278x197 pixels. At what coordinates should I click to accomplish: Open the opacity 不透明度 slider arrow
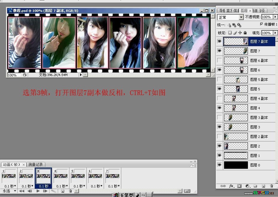(275, 17)
